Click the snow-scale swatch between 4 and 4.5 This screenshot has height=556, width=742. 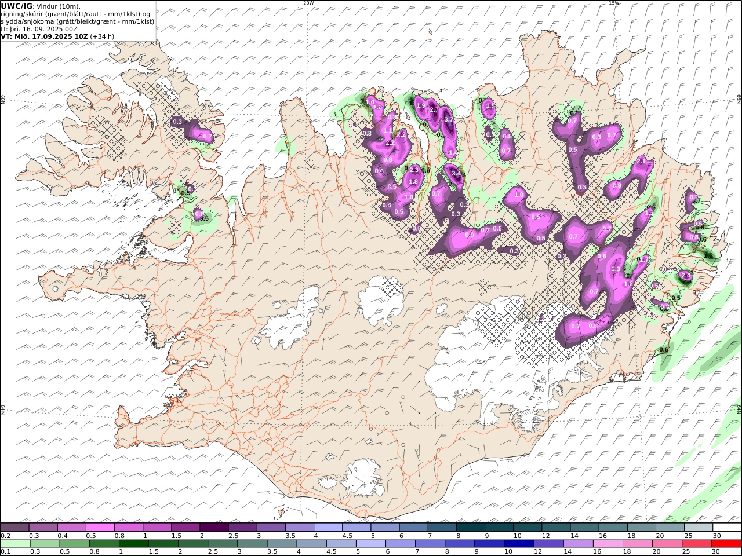point(328,527)
